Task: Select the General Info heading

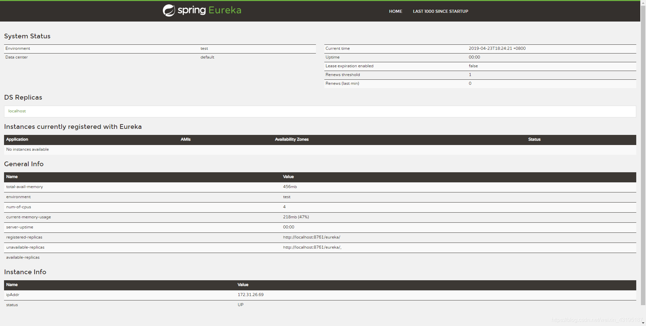Action: (x=24, y=164)
